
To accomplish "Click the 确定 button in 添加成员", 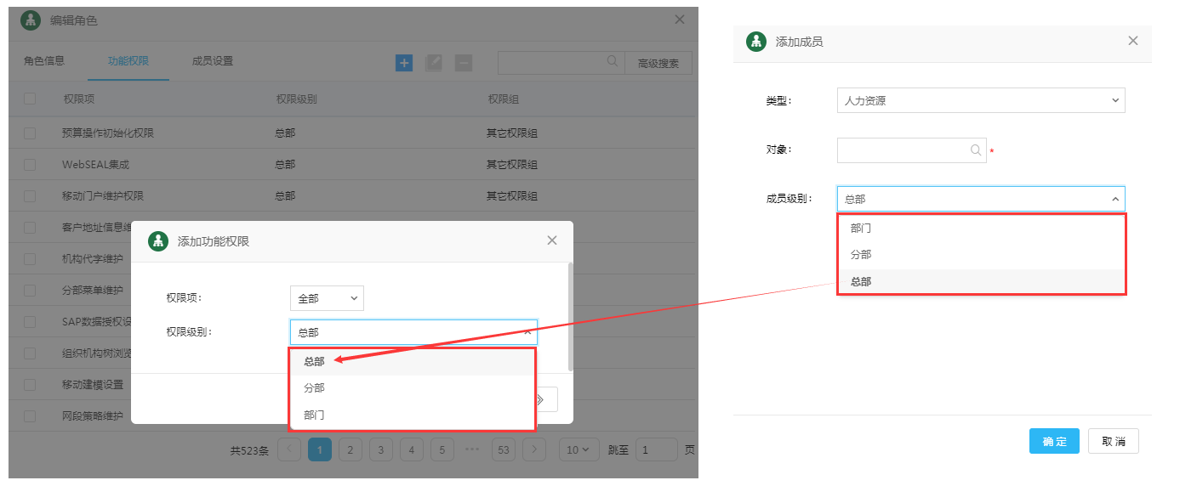I will click(1054, 441).
